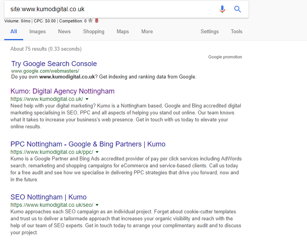This screenshot has height=240, width=307.
Task: Switch to the News tab
Action: coord(64,32)
